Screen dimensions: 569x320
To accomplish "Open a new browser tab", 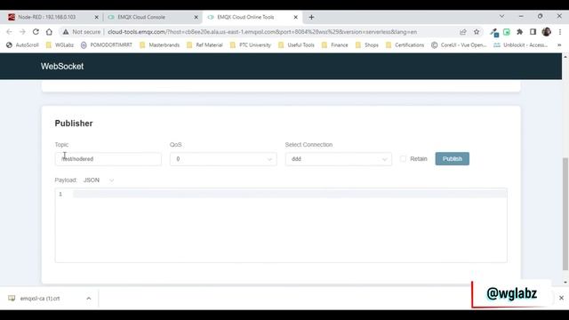I will pos(311,17).
